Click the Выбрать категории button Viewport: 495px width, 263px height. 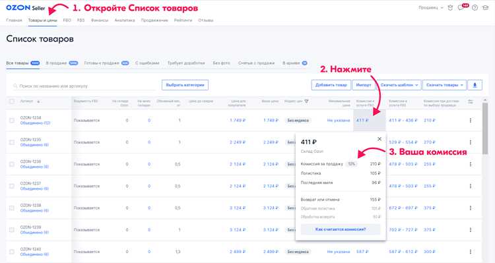pyautogui.click(x=185, y=85)
